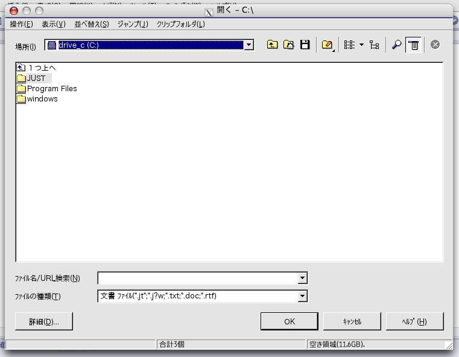Viewport: 459px width, 357px height.
Task: Click the list view mode icon
Action: (x=349, y=45)
